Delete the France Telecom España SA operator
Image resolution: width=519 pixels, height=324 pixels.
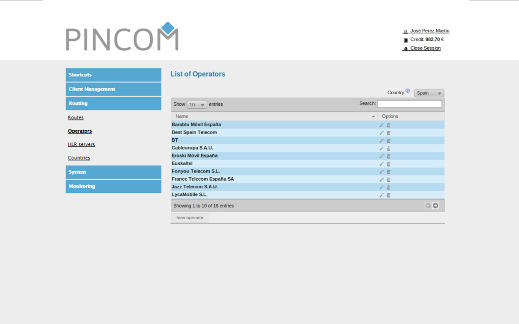(x=389, y=180)
